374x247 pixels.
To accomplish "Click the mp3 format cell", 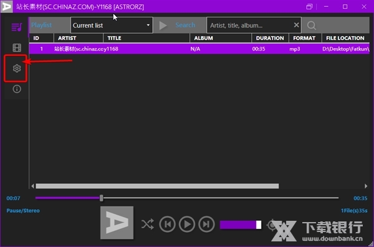I will 295,49.
